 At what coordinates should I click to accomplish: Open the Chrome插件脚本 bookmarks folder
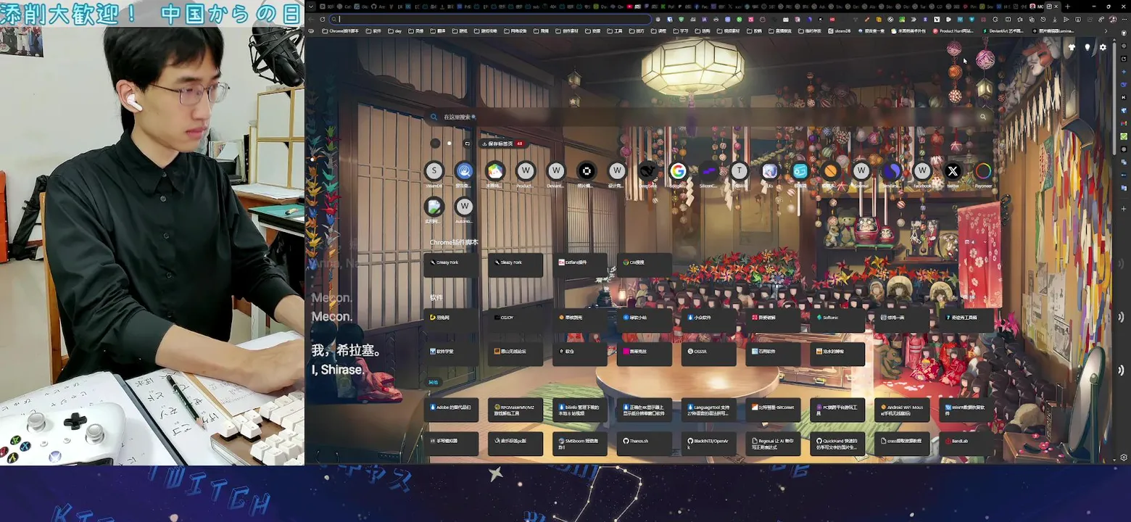[341, 31]
